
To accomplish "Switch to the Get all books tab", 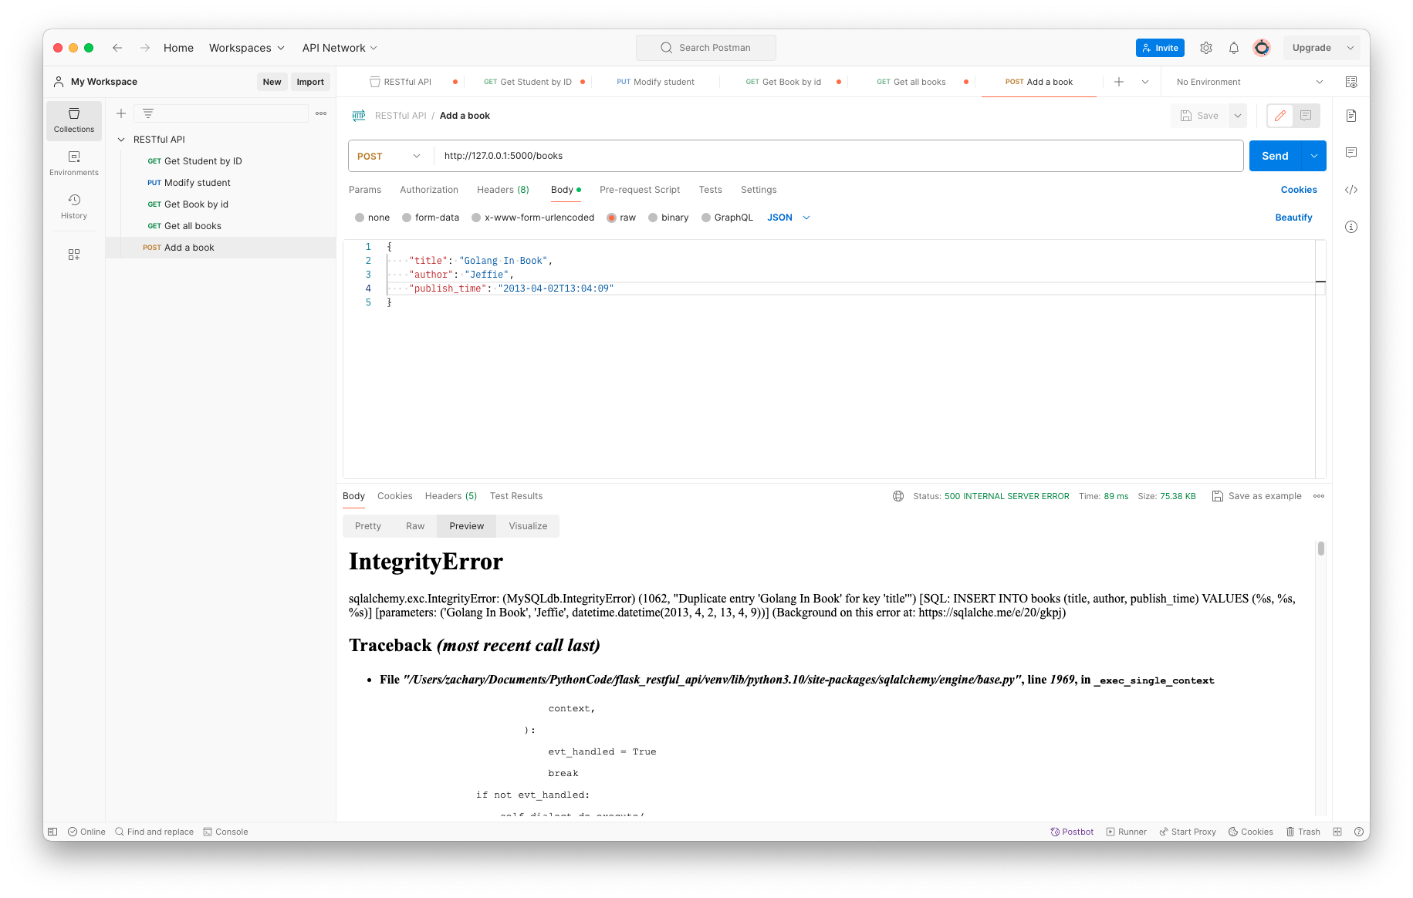I will click(x=911, y=82).
